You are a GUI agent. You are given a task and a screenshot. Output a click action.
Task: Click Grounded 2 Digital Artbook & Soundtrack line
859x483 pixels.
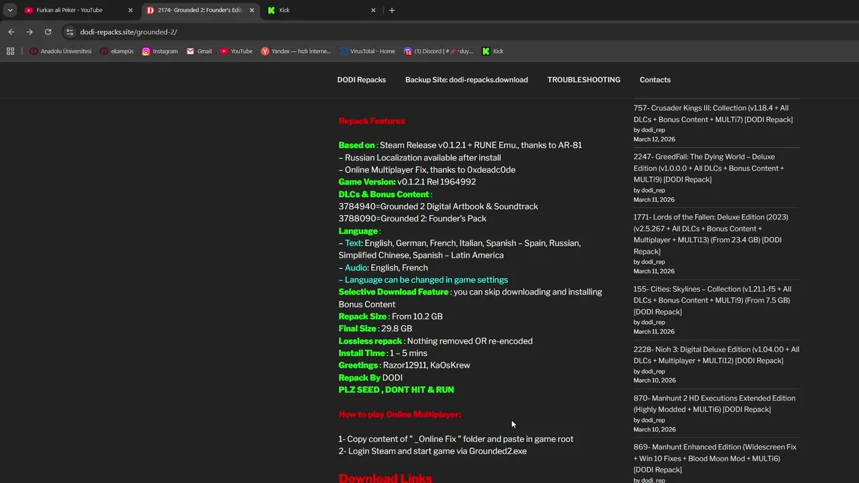[x=438, y=207]
